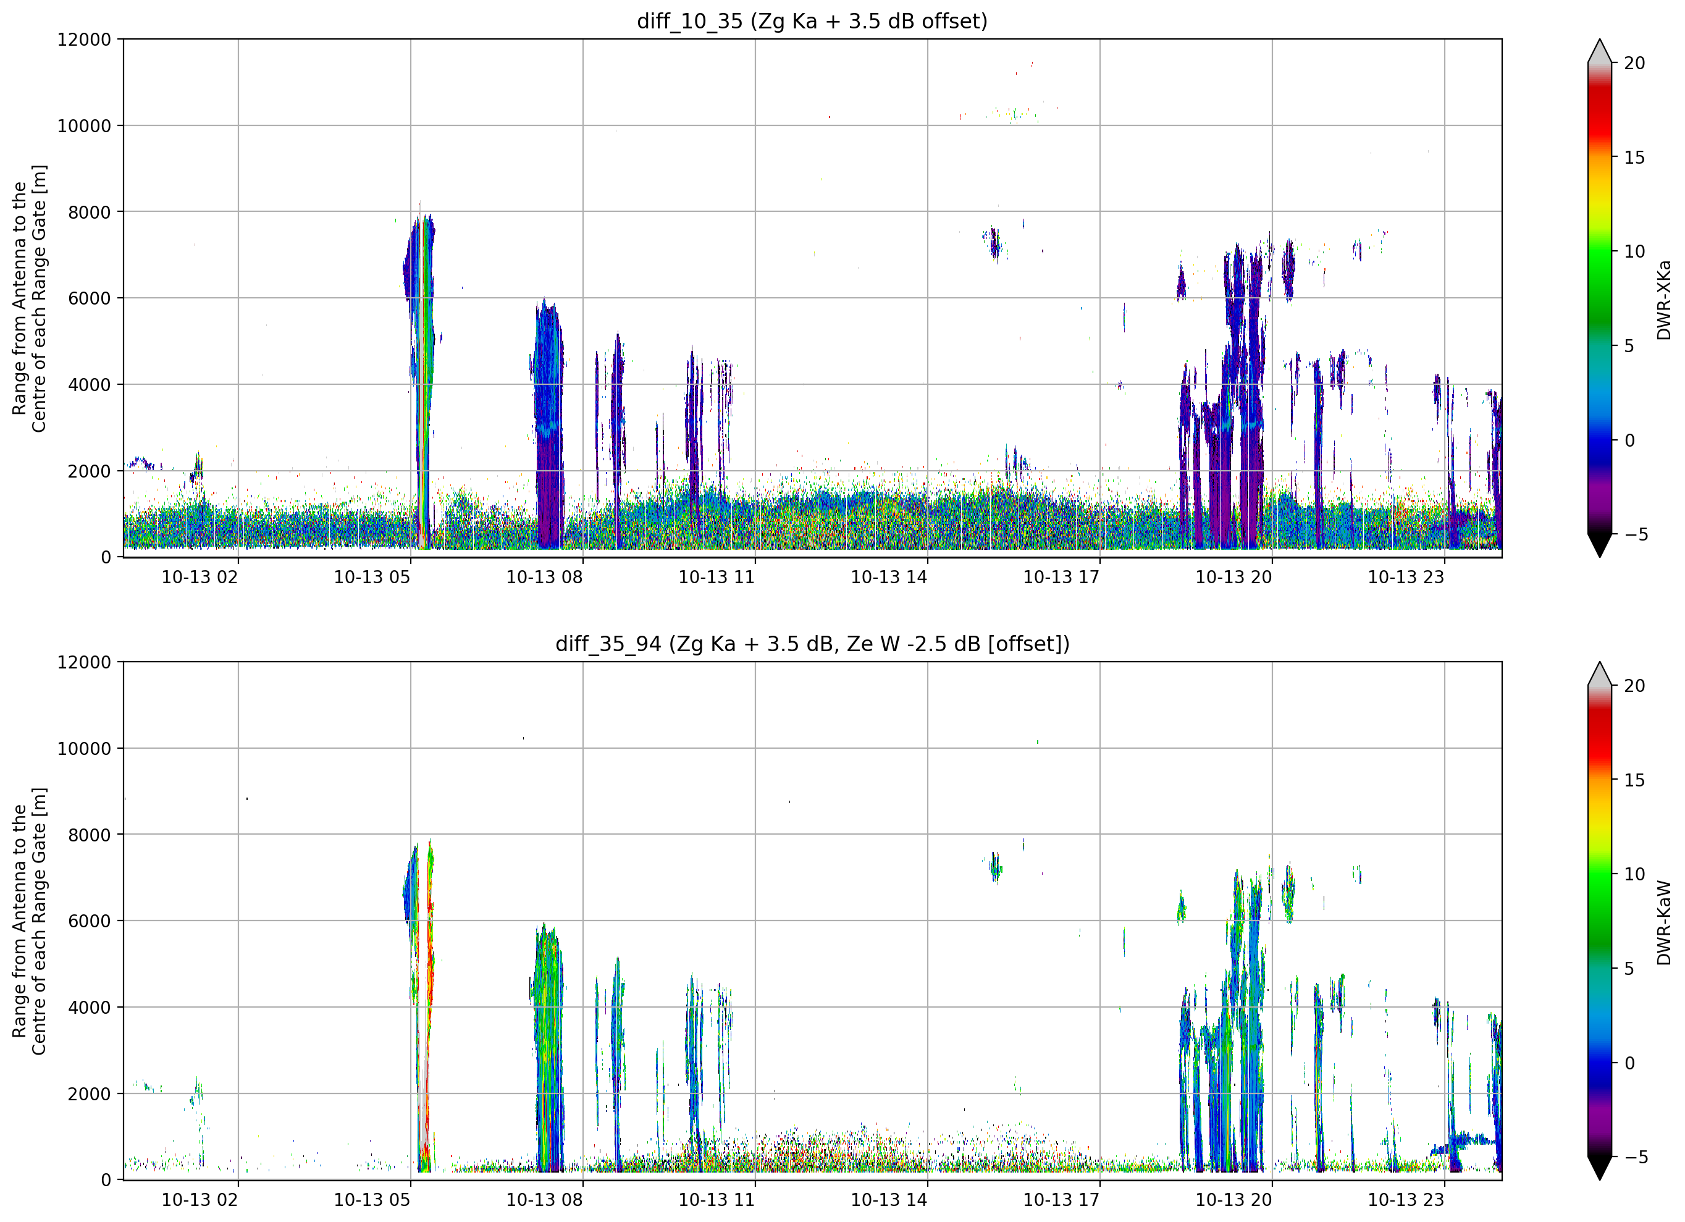
Task: Pick the 8000 y-tick of diff_35_94 plot
Action: click(x=89, y=835)
